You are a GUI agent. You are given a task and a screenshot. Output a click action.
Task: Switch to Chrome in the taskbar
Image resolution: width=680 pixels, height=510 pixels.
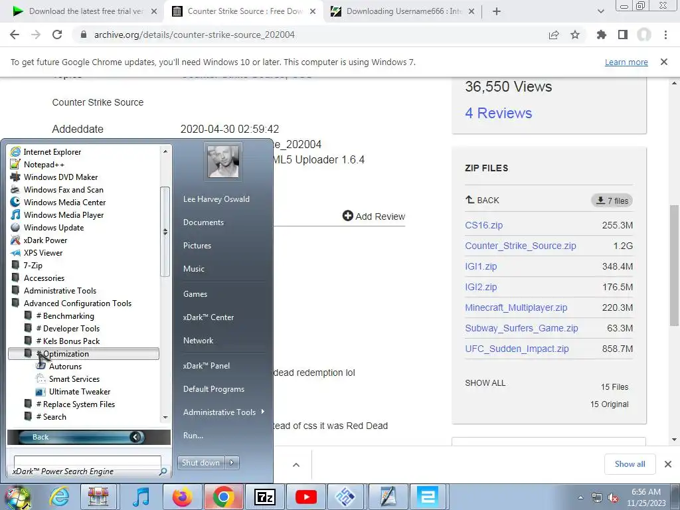(x=223, y=497)
